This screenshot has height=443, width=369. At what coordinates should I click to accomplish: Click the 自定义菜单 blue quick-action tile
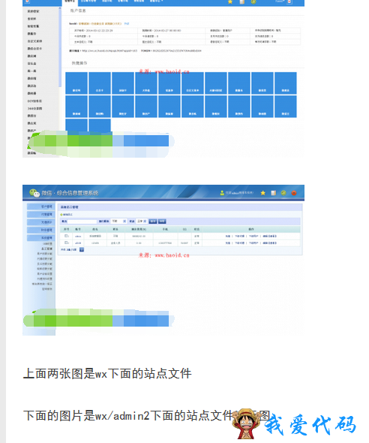coord(193,83)
